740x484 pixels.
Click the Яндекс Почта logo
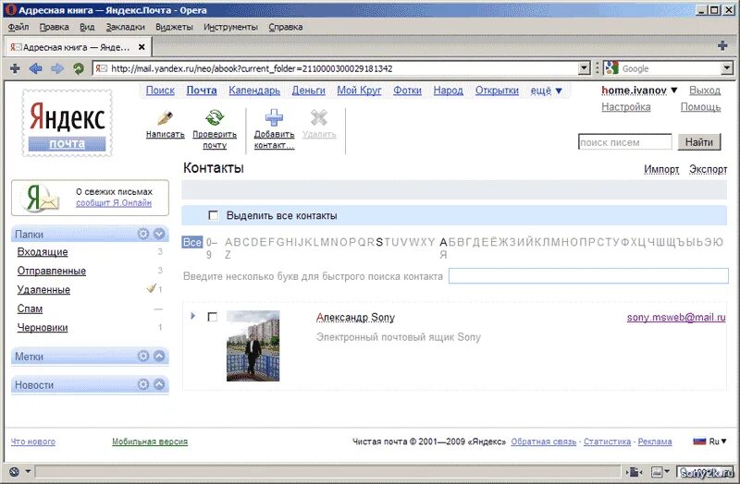(x=67, y=123)
